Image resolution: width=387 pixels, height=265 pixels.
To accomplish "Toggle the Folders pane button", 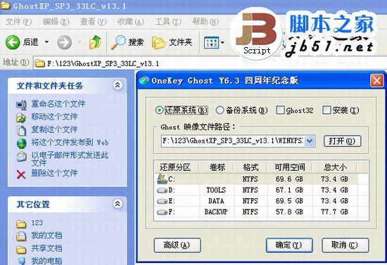I will pos(172,42).
